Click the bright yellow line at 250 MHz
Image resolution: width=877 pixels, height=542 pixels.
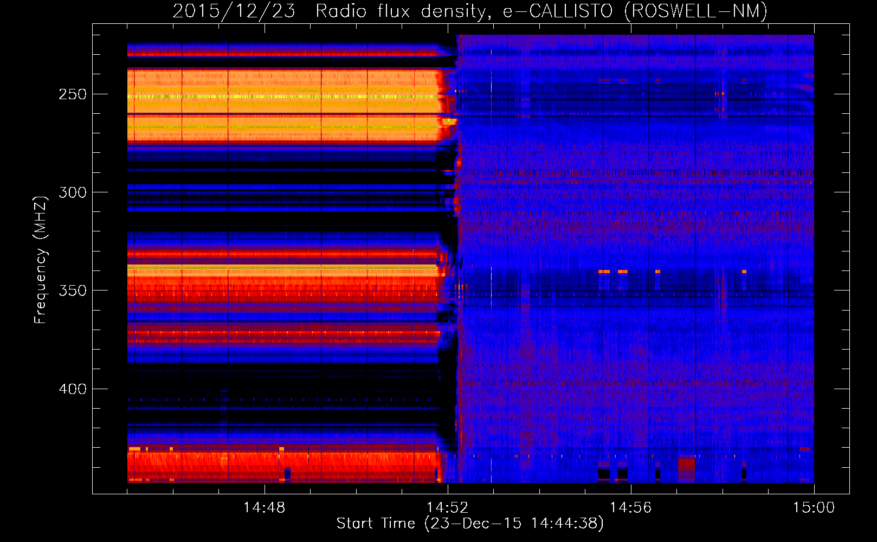(x=282, y=96)
